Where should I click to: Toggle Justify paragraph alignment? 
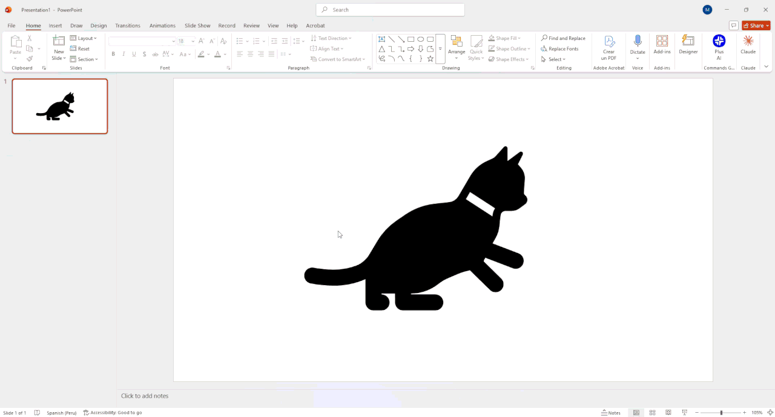271,54
